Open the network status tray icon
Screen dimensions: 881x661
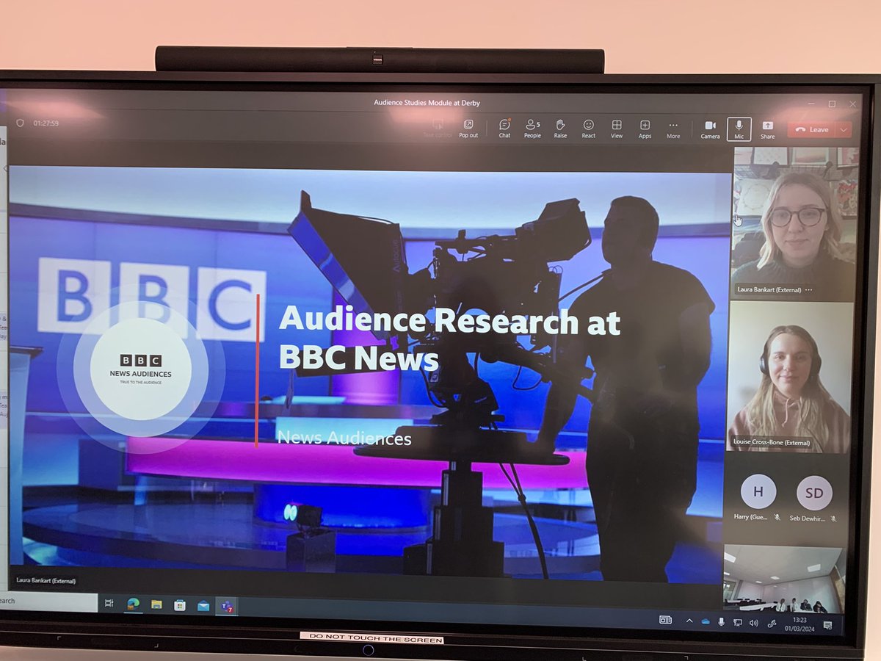tap(738, 623)
